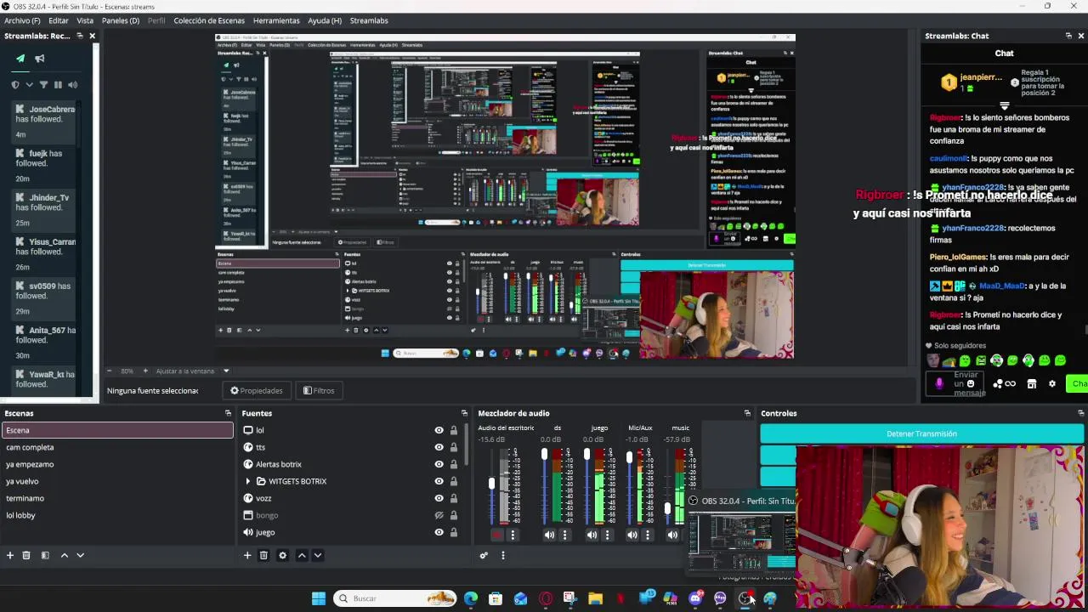Click the megaphone icon in Streamlabs Recent Events
This screenshot has height=612, width=1088.
40,59
